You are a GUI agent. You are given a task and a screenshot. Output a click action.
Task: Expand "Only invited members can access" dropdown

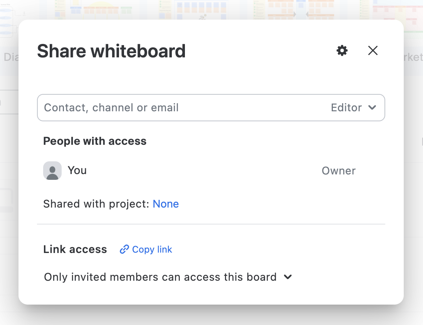pos(160,277)
